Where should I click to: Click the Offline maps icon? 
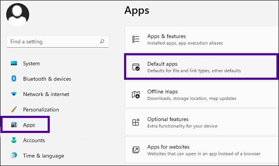[136, 94]
